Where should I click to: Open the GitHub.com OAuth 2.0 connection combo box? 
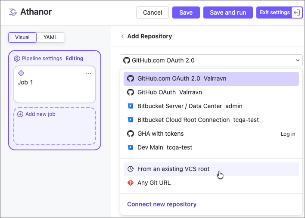point(211,60)
